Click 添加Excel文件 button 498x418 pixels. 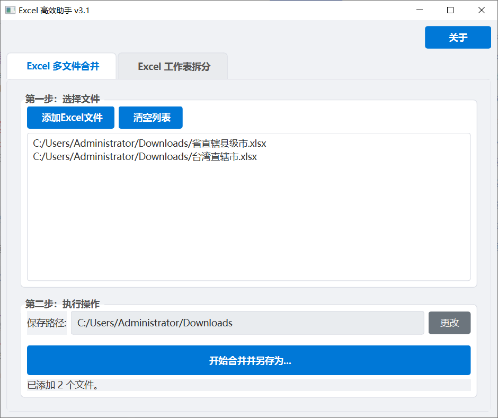tap(70, 118)
